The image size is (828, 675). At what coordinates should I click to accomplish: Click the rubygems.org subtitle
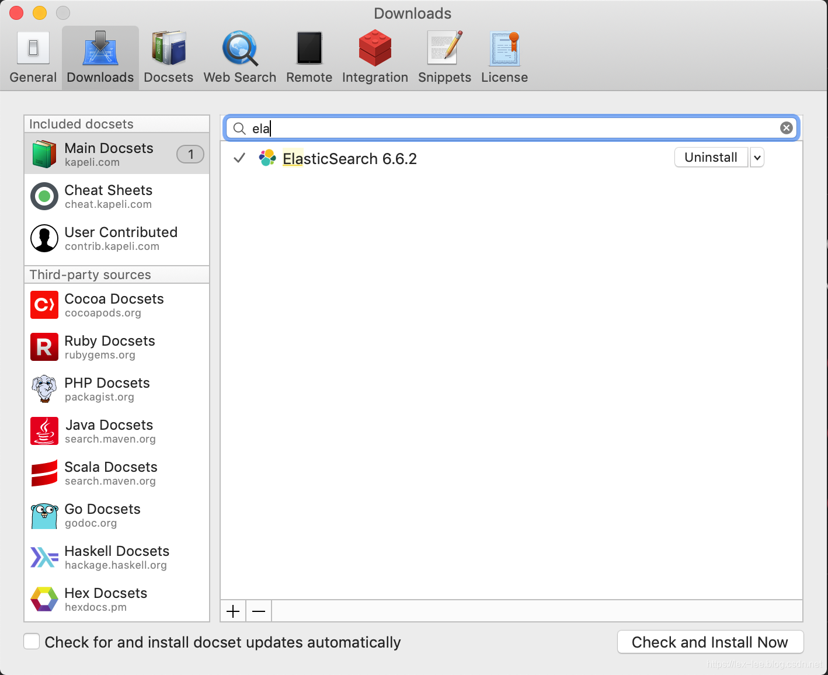pyautogui.click(x=100, y=355)
